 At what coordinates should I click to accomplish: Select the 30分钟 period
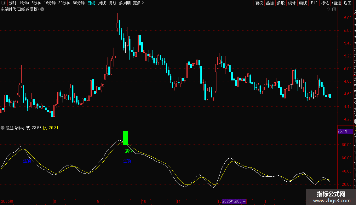click(x=64, y=3)
